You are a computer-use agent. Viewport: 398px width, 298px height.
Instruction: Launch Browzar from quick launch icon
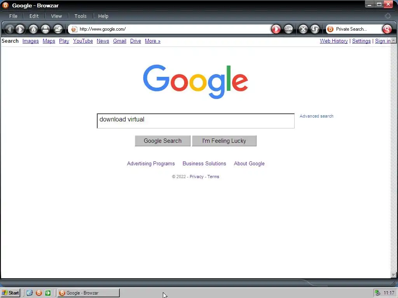(39, 293)
